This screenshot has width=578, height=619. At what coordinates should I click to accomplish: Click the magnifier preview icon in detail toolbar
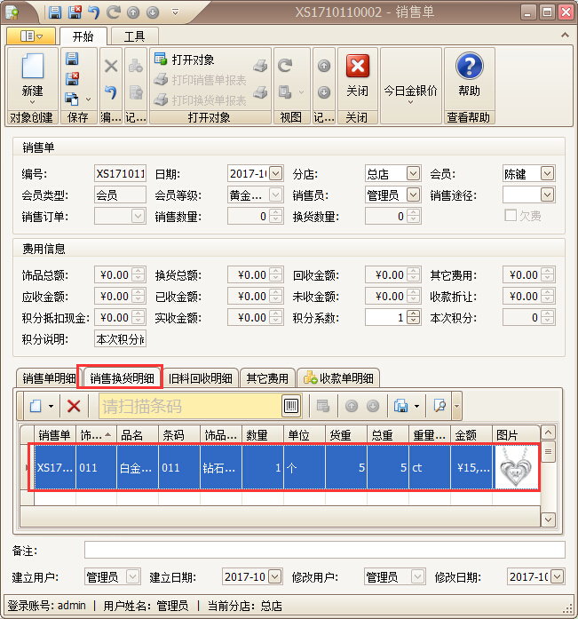tap(439, 406)
